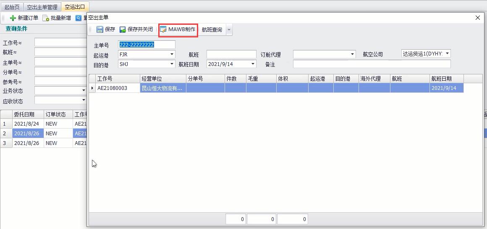The height and width of the screenshot is (229, 487).
Task: Click the 主单号 input field
Action: point(147,45)
